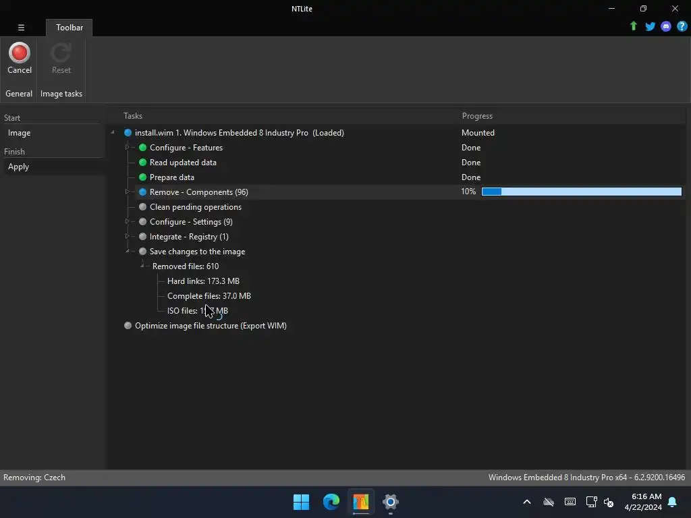The width and height of the screenshot is (691, 518).
Task: Collapse Removed files: 610 node
Action: [x=142, y=266]
